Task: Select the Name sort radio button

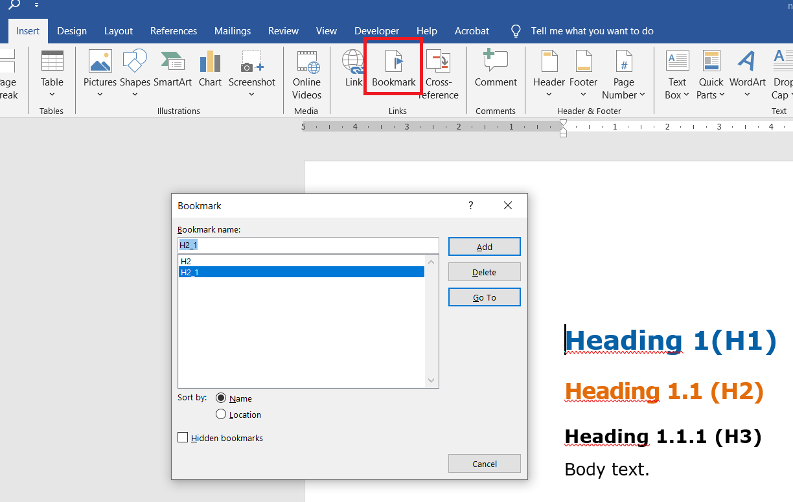Action: (221, 398)
